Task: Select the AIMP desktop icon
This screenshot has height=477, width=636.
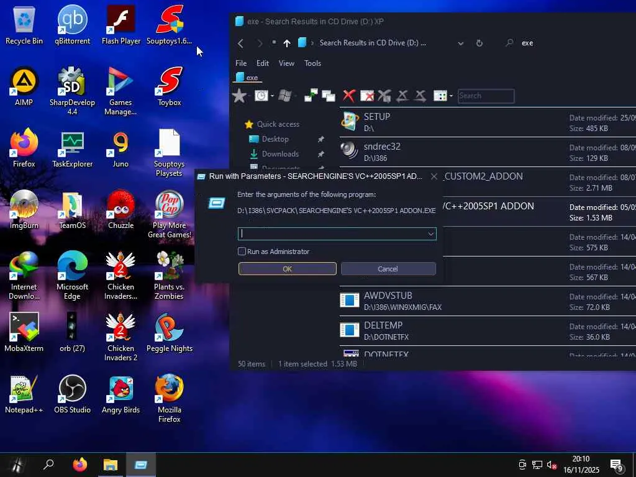Action: click(x=24, y=86)
